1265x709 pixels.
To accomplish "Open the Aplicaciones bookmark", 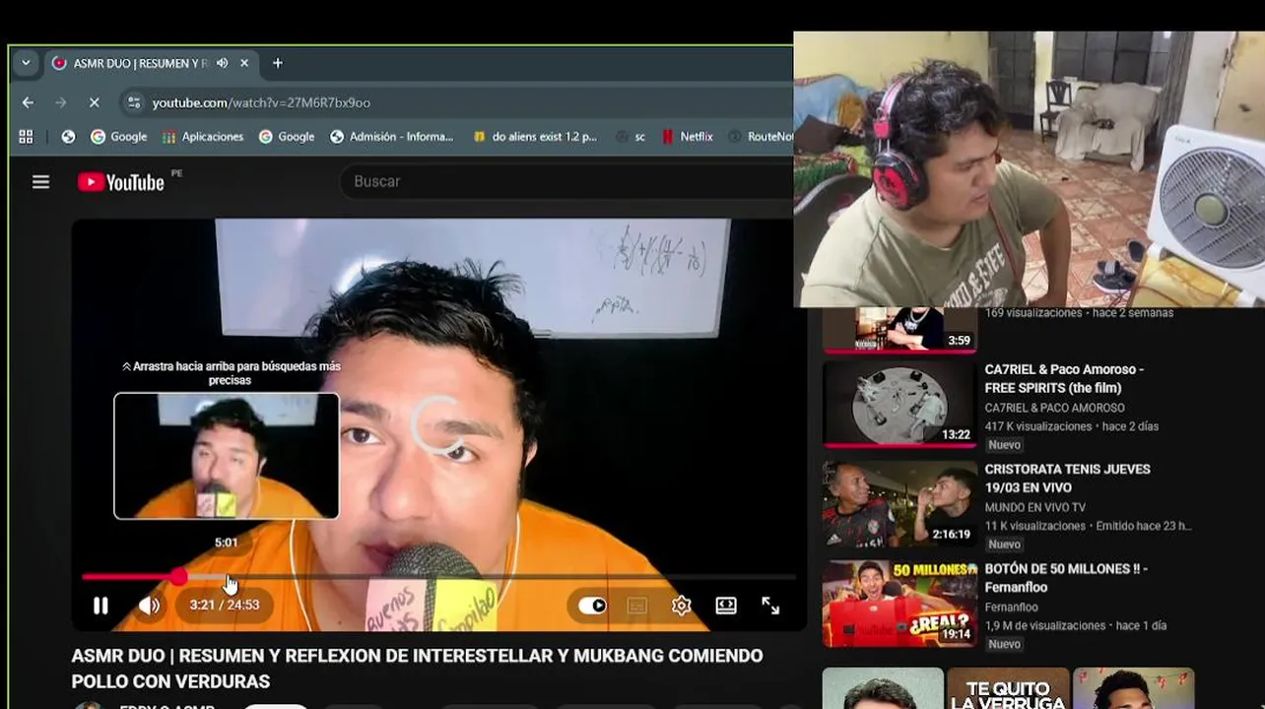I will (x=203, y=137).
